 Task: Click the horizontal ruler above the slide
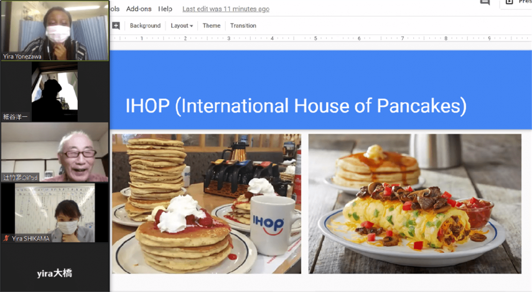(x=321, y=38)
